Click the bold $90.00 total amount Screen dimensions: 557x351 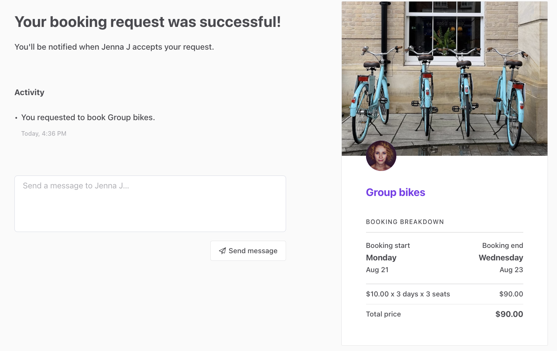click(509, 314)
